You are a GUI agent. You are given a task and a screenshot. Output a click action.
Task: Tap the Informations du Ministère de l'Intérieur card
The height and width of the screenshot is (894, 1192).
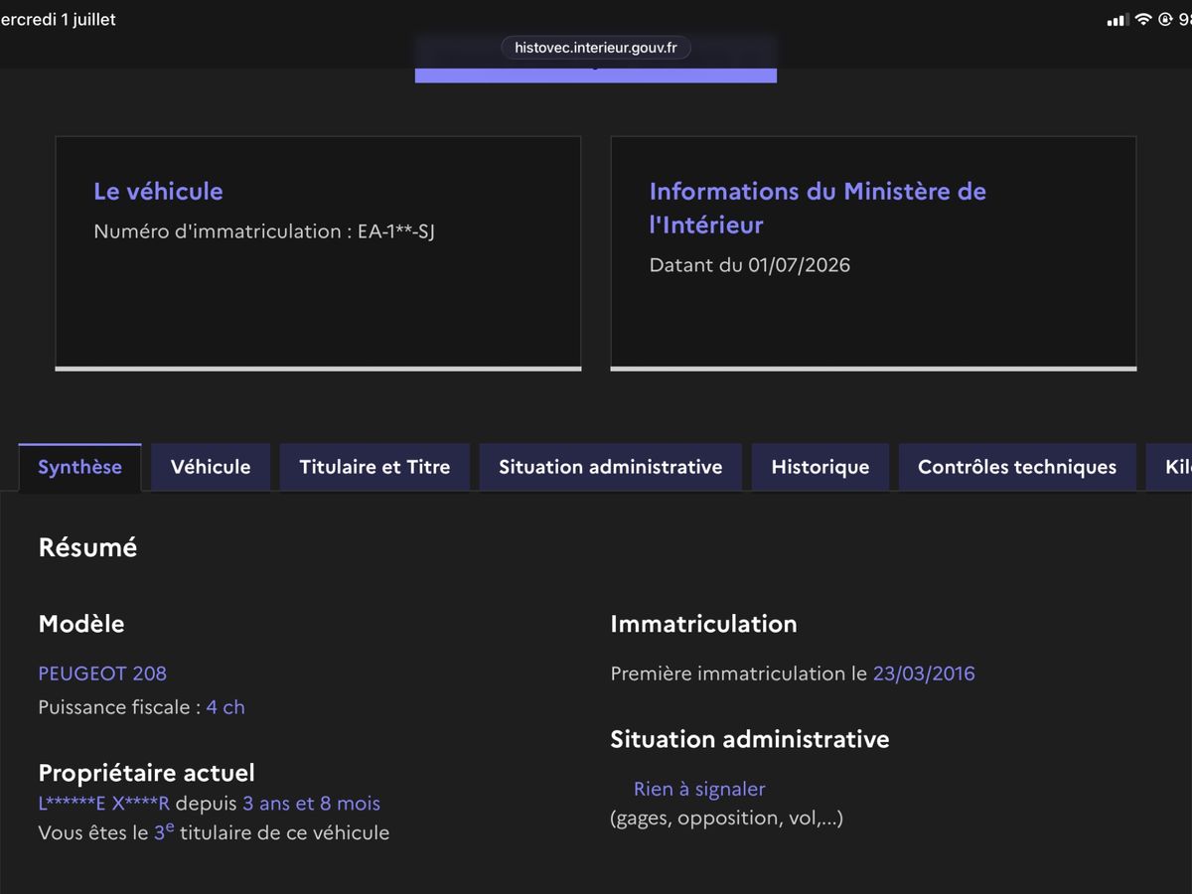(873, 253)
